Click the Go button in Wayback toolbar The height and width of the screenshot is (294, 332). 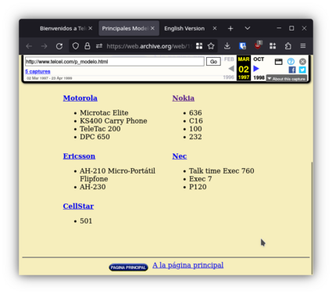(213, 62)
